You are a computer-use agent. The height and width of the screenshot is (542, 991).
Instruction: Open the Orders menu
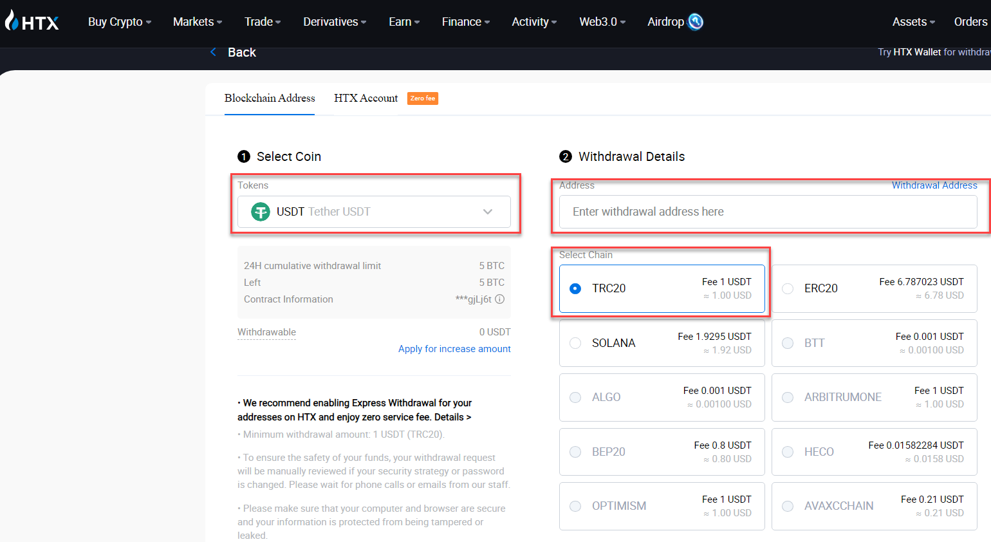(972, 22)
